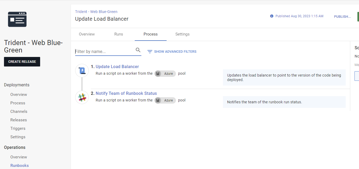This screenshot has width=359, height=169.
Task: Click the info icon next to the Published date
Action: click(x=272, y=16)
